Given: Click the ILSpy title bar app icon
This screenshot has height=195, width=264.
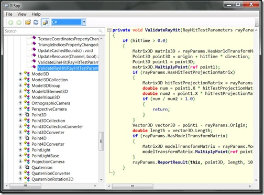Looking at the screenshot, I should click(x=6, y=6).
